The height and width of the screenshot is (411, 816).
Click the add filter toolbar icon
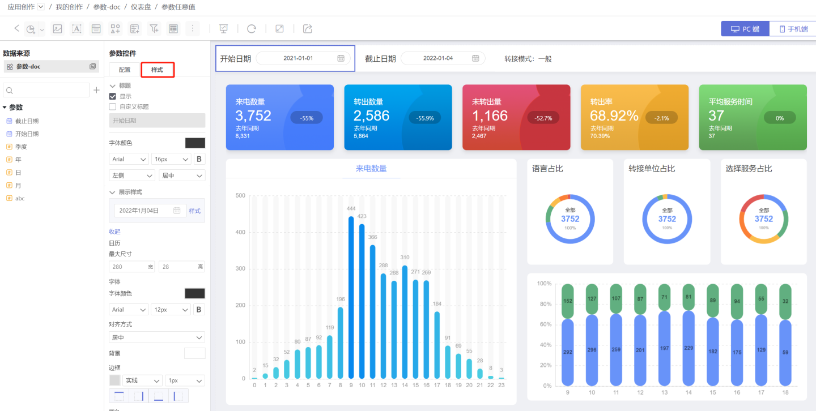(x=154, y=29)
